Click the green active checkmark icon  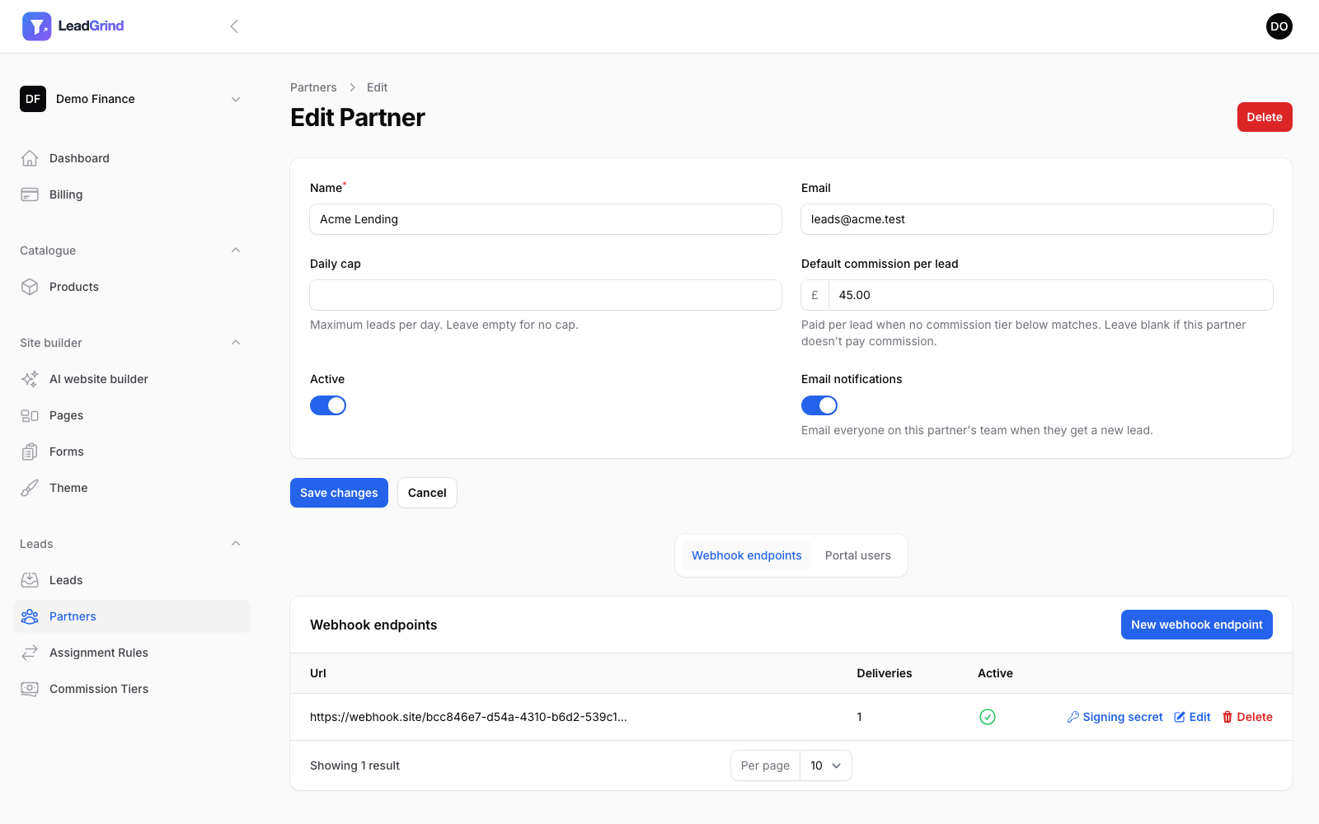click(988, 717)
